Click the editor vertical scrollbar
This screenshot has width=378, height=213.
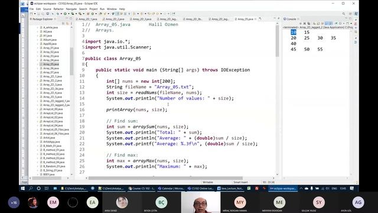coord(277,41)
